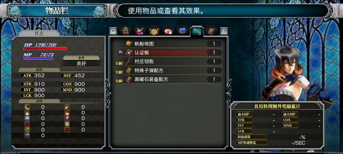Click the Q previous-category key icon
Screen dimensions: 343x154
(x=113, y=31)
